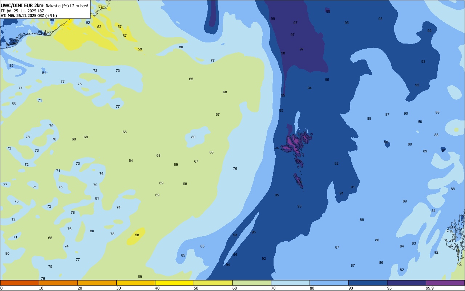Click the humidity value 53 on the map
The height and width of the screenshot is (291, 465).
[100, 7]
